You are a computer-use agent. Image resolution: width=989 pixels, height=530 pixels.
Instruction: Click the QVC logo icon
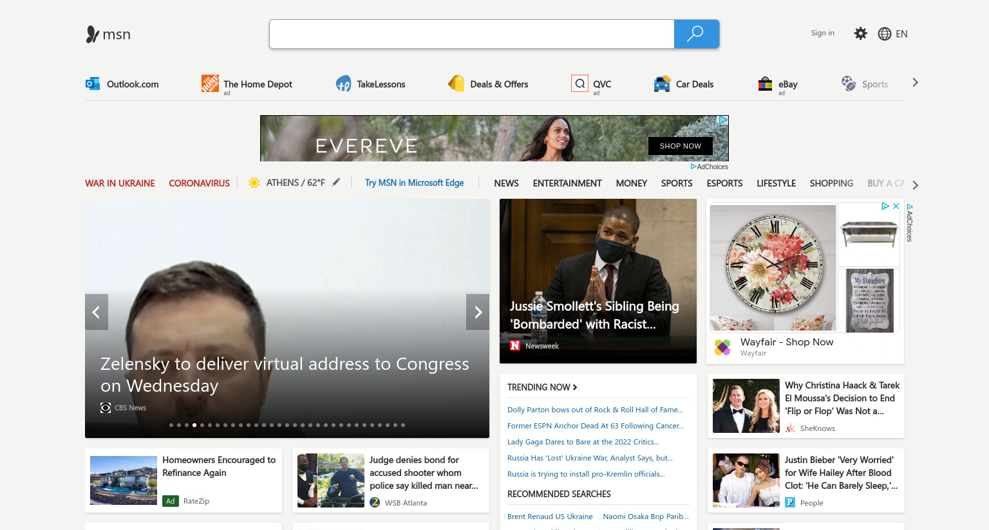pos(580,84)
